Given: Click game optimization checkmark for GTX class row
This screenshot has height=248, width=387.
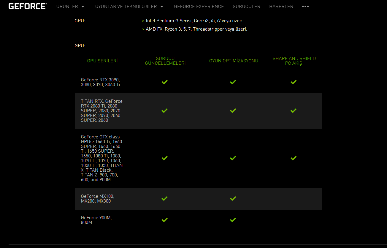Looking at the screenshot, I should (x=233, y=158).
